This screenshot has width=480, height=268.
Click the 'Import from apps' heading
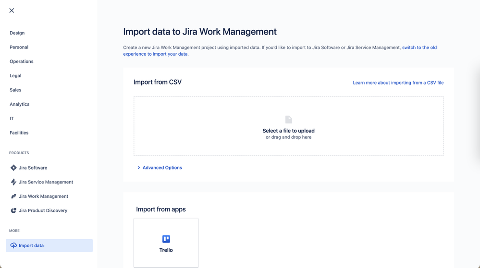pos(160,209)
